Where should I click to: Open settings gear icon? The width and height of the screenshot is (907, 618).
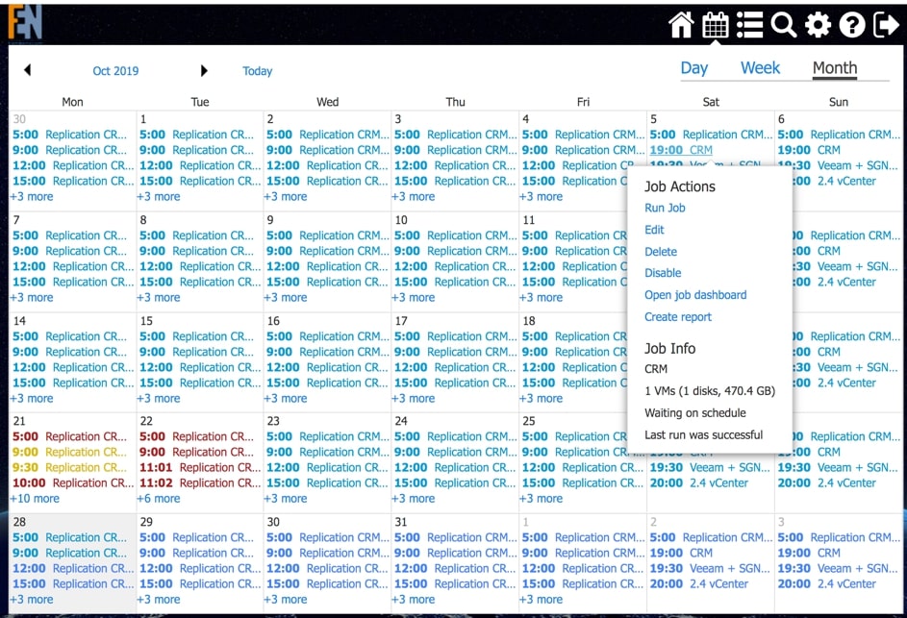818,25
